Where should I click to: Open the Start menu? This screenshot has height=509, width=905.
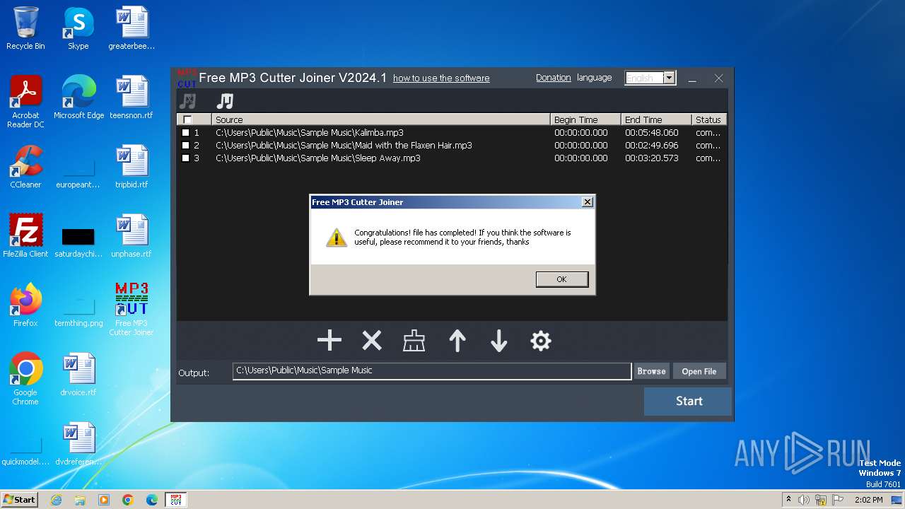tap(20, 499)
